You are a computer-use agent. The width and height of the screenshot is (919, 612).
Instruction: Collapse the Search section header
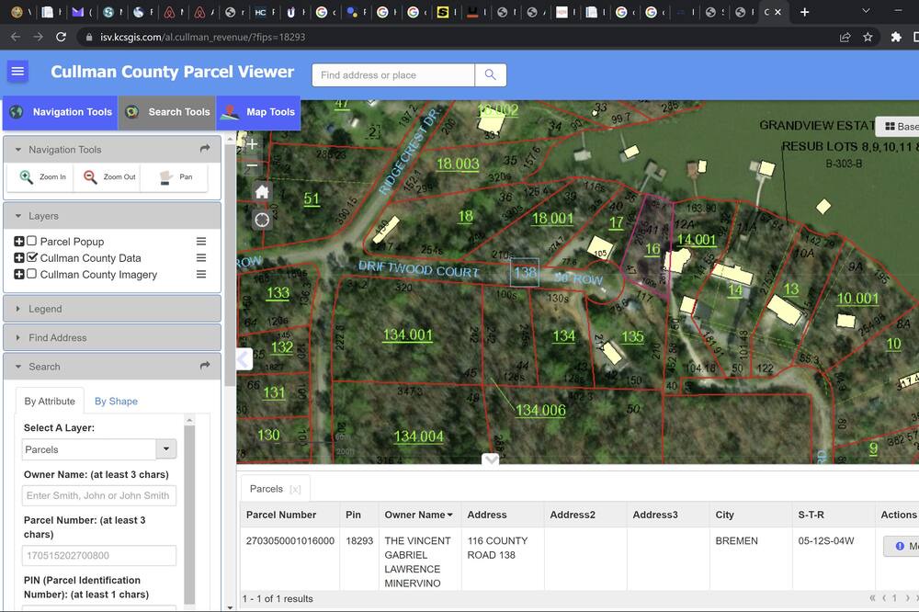click(x=112, y=367)
